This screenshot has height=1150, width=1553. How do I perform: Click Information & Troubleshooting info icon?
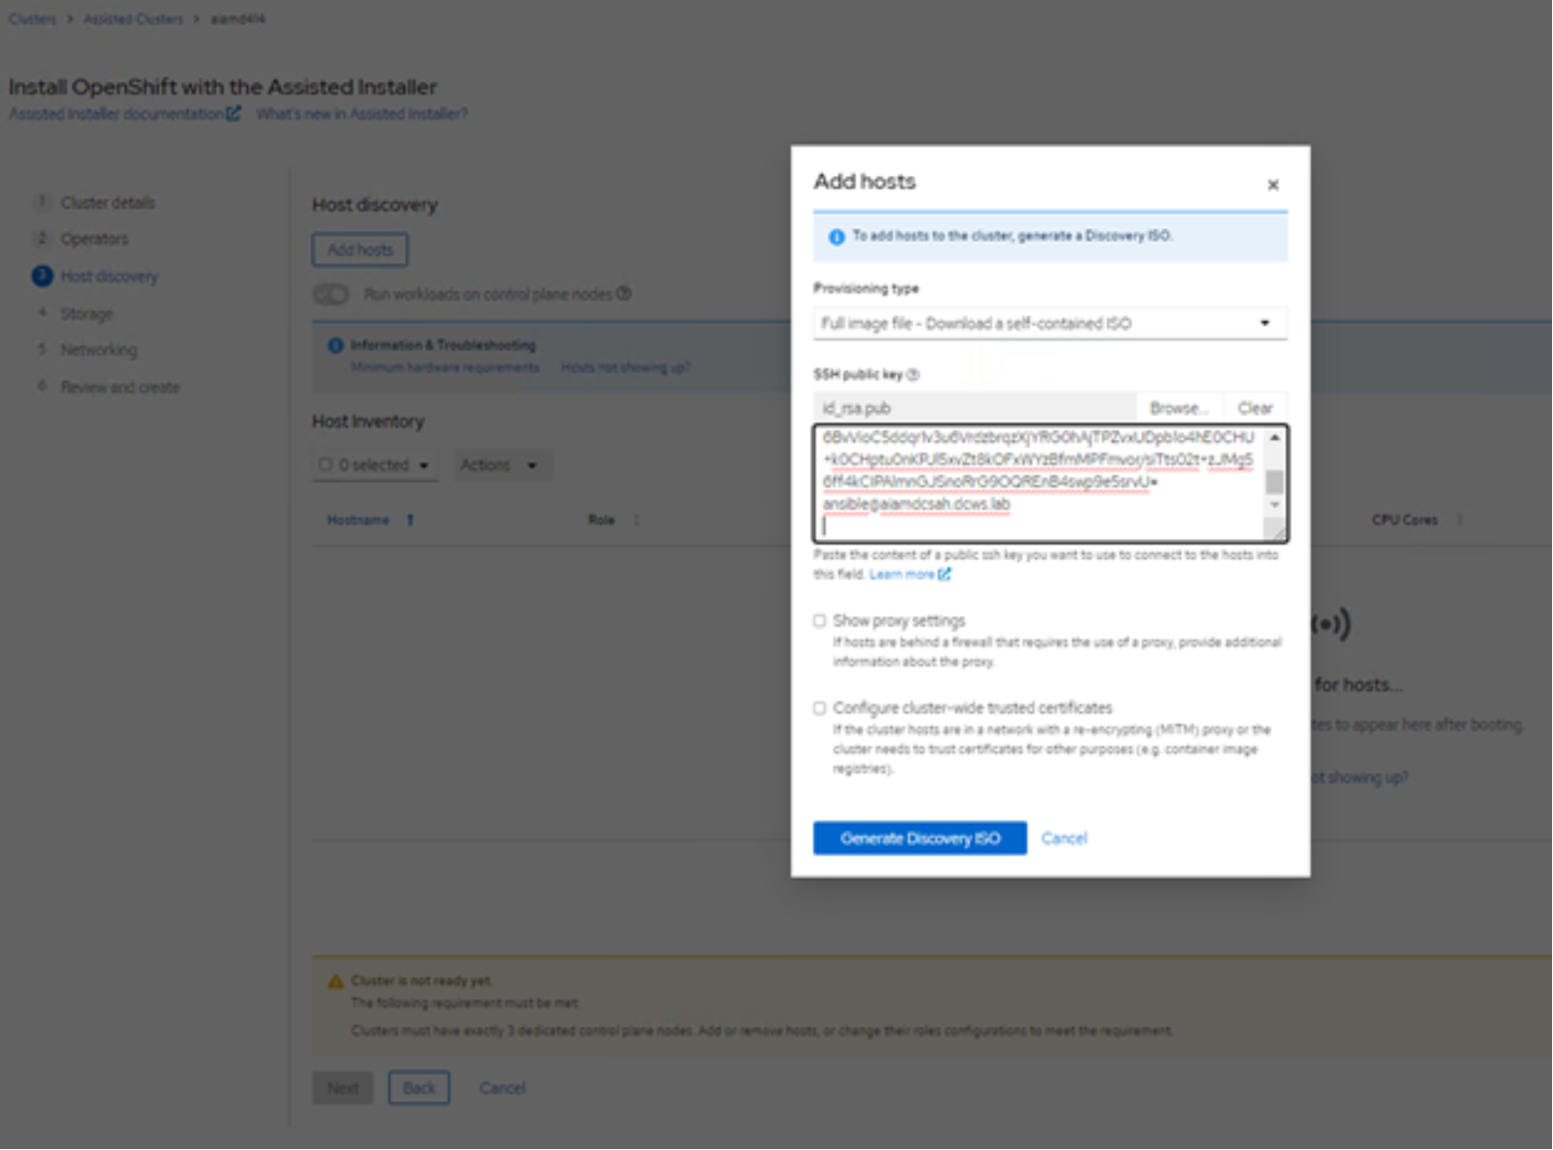pos(335,345)
